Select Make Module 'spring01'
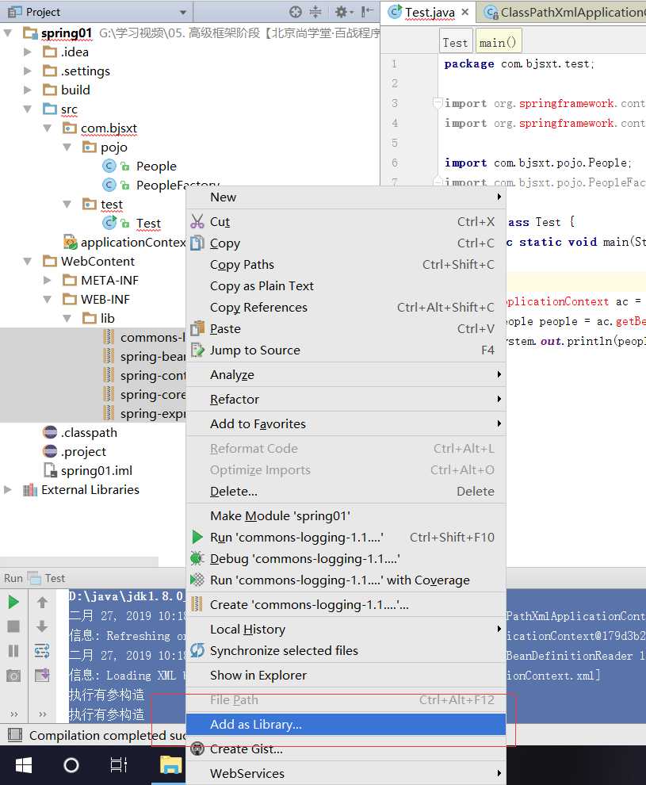Viewport: 646px width, 785px height. [346, 515]
